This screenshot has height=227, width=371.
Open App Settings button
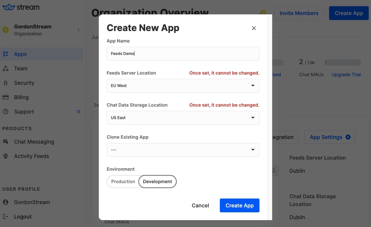click(330, 137)
